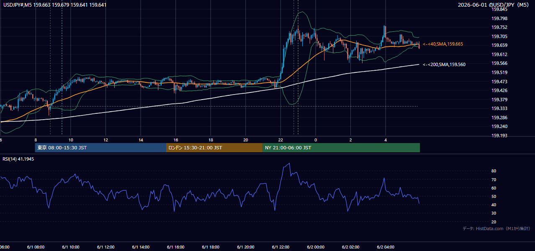Click RSI scale value 30
This screenshot has width=535, height=251.
494,213
